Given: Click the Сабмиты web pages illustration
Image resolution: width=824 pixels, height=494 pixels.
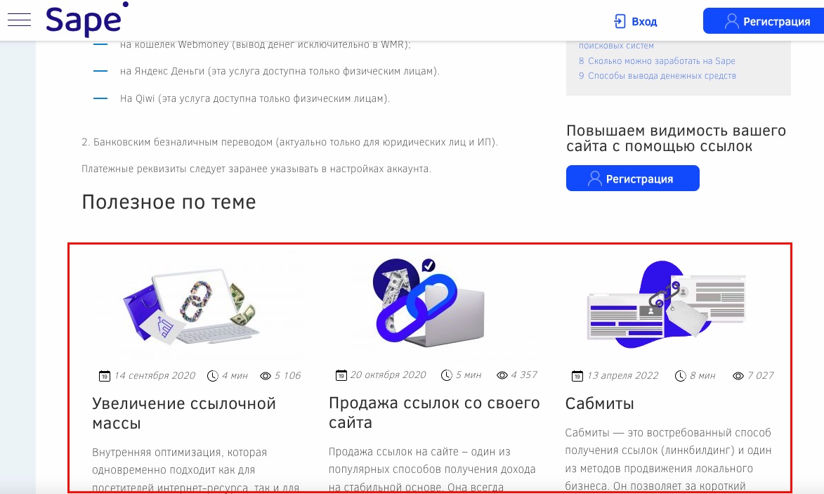Looking at the screenshot, I should coord(667,305).
